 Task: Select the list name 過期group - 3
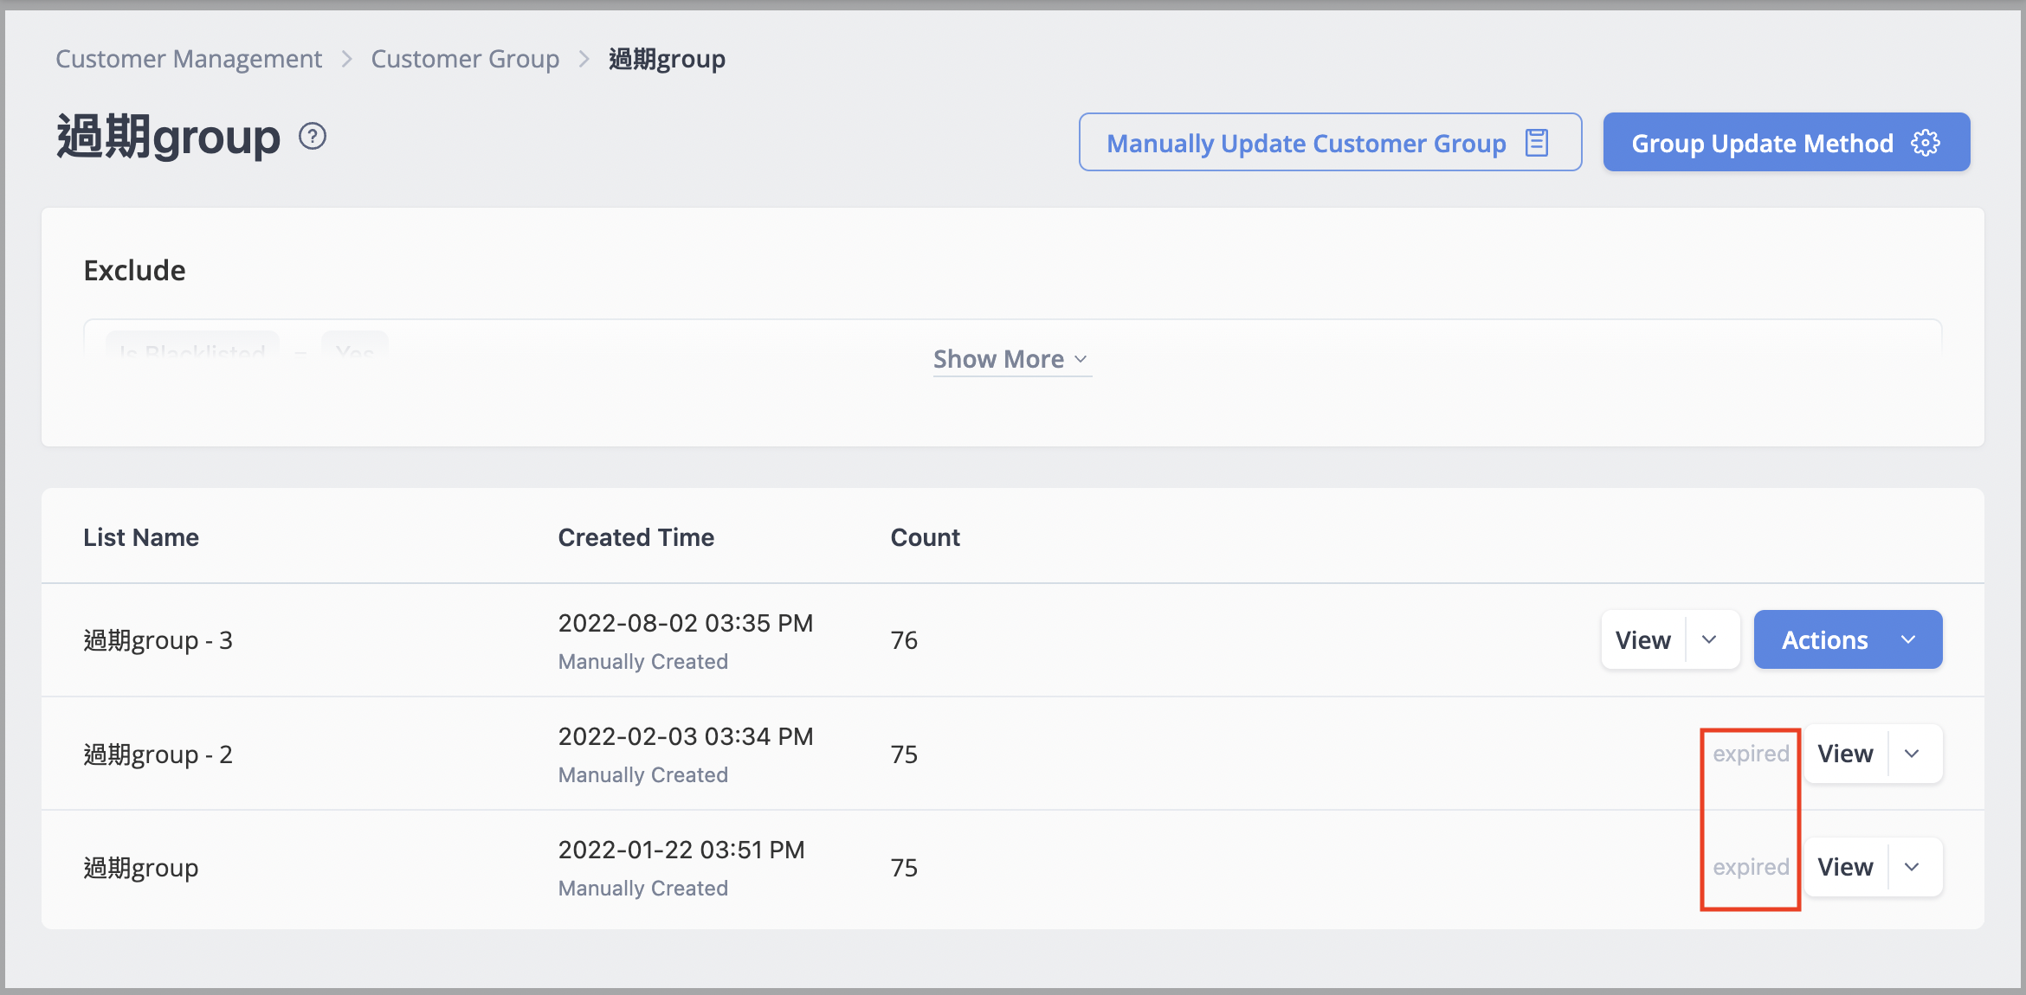[158, 640]
